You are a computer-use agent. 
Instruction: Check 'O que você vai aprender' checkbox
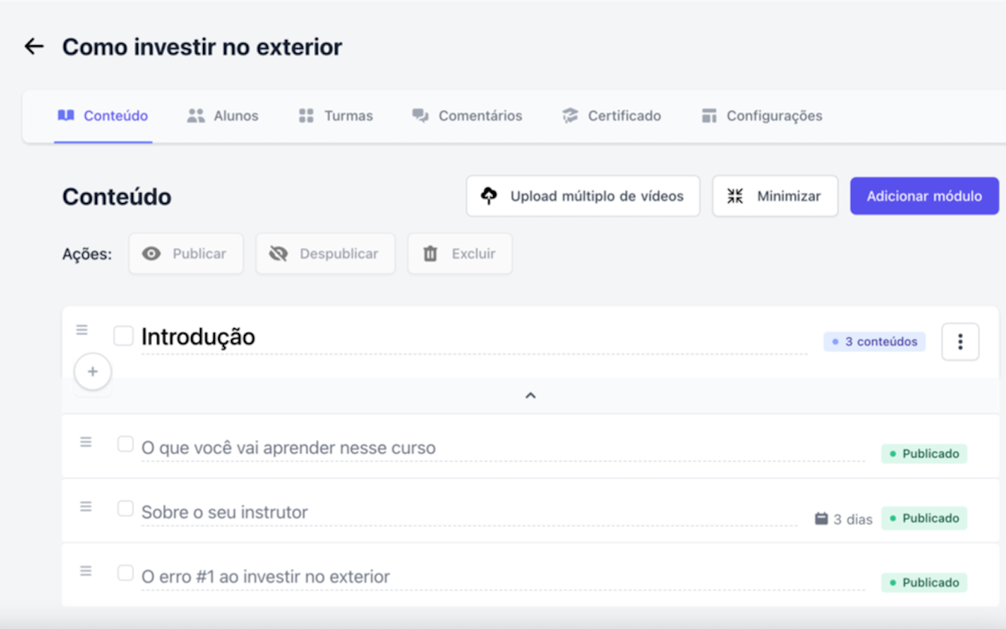click(x=125, y=444)
